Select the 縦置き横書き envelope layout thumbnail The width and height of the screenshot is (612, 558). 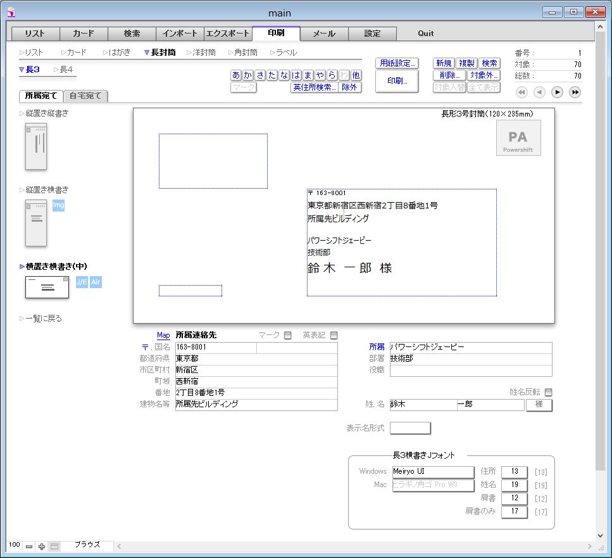click(x=36, y=223)
